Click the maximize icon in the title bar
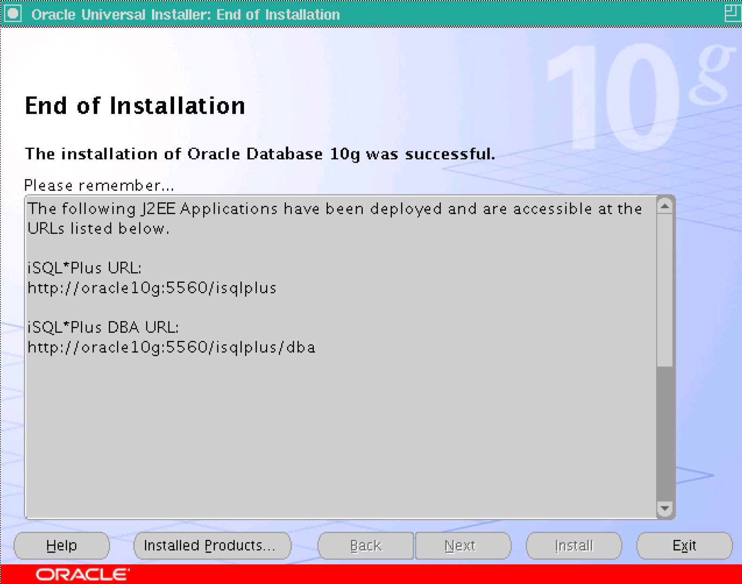This screenshot has width=742, height=584. click(x=732, y=13)
